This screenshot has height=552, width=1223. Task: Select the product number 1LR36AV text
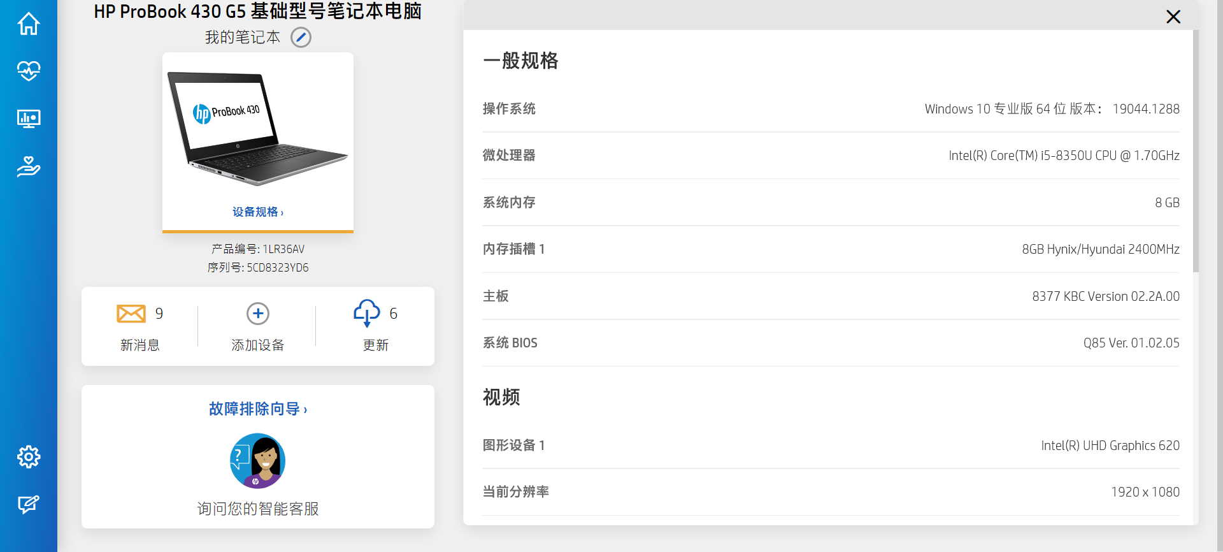coord(283,249)
